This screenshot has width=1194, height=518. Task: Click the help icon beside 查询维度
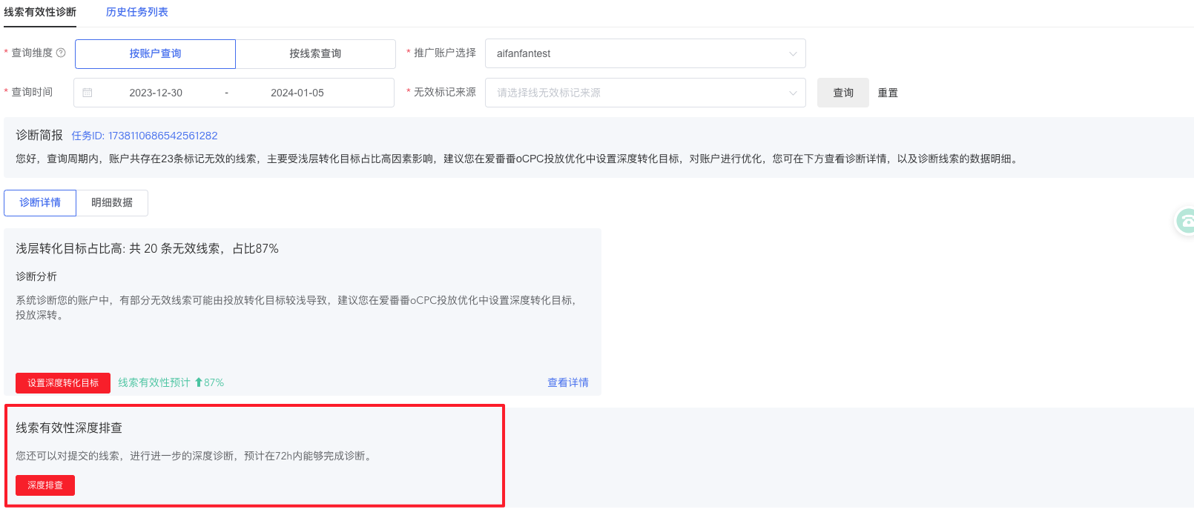coord(61,53)
